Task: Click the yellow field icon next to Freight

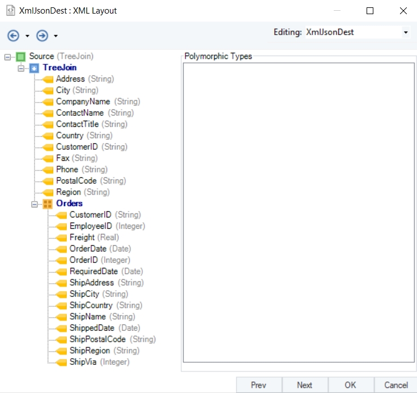Action: 61,237
